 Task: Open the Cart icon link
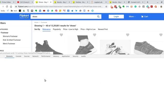click(145, 17)
